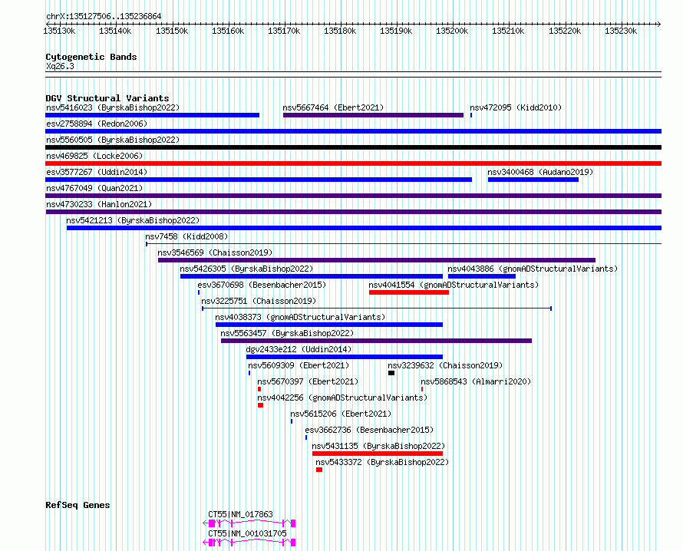Click the 135160k ruler position

point(228,31)
